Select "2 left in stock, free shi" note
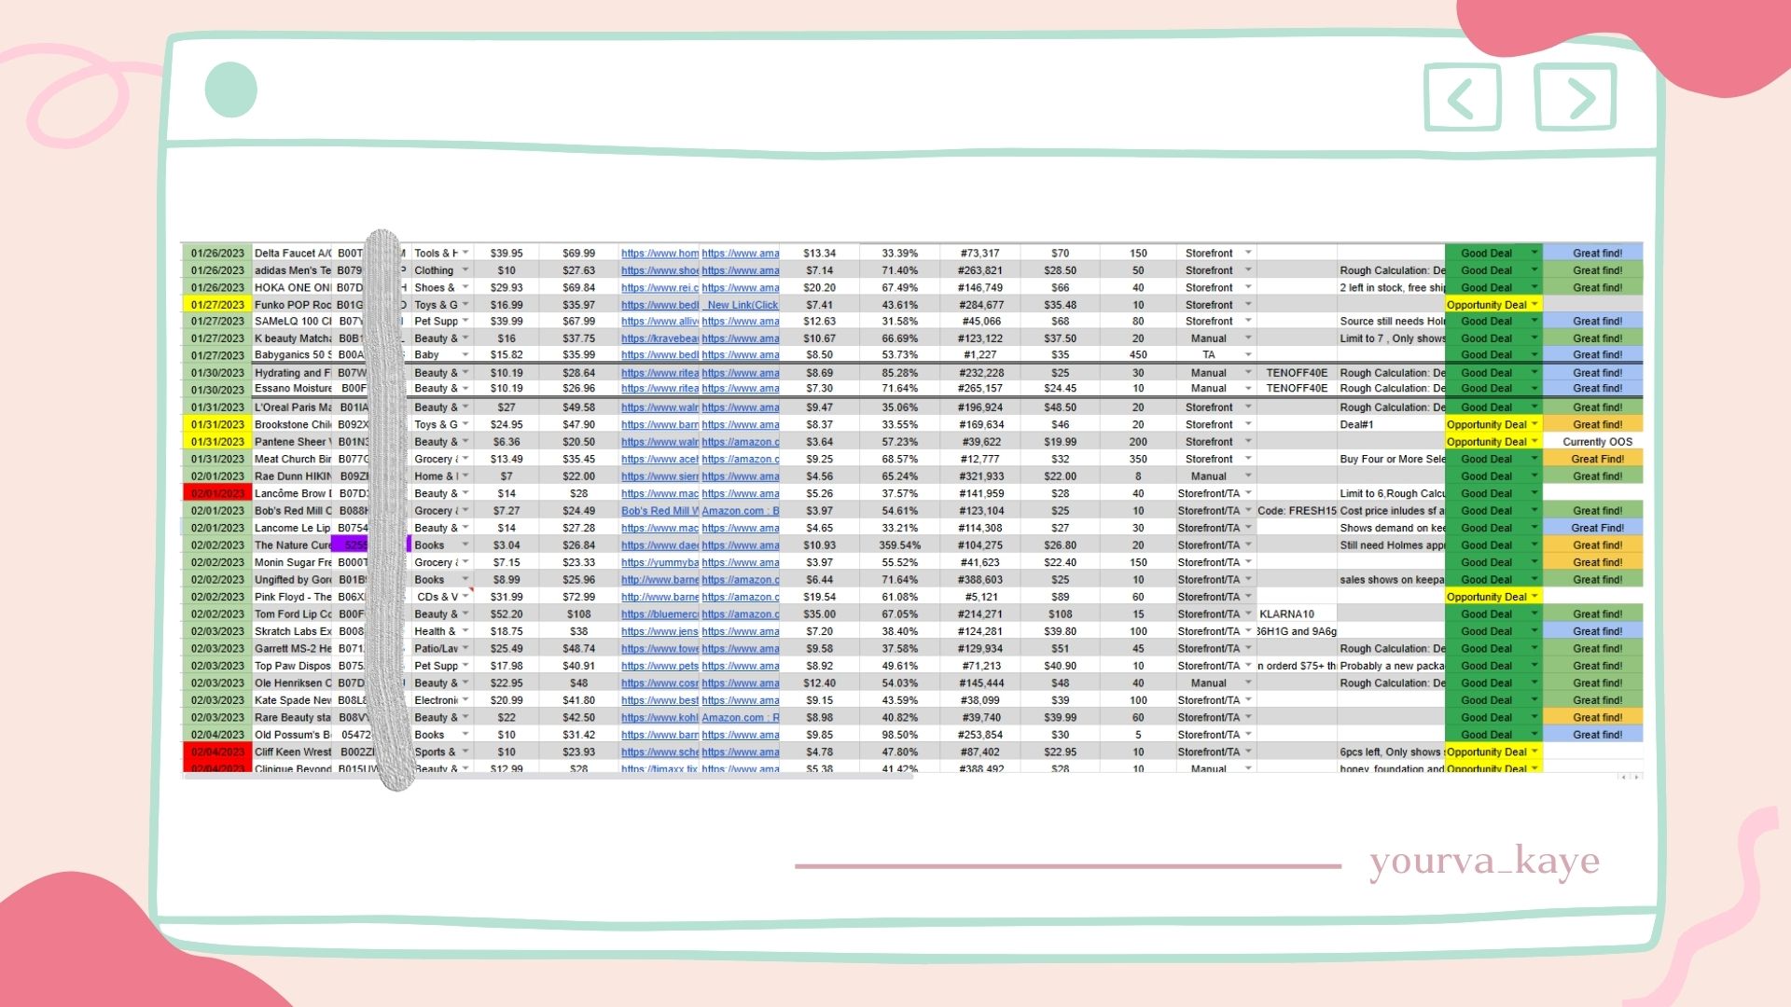The width and height of the screenshot is (1791, 1007). (x=1391, y=287)
